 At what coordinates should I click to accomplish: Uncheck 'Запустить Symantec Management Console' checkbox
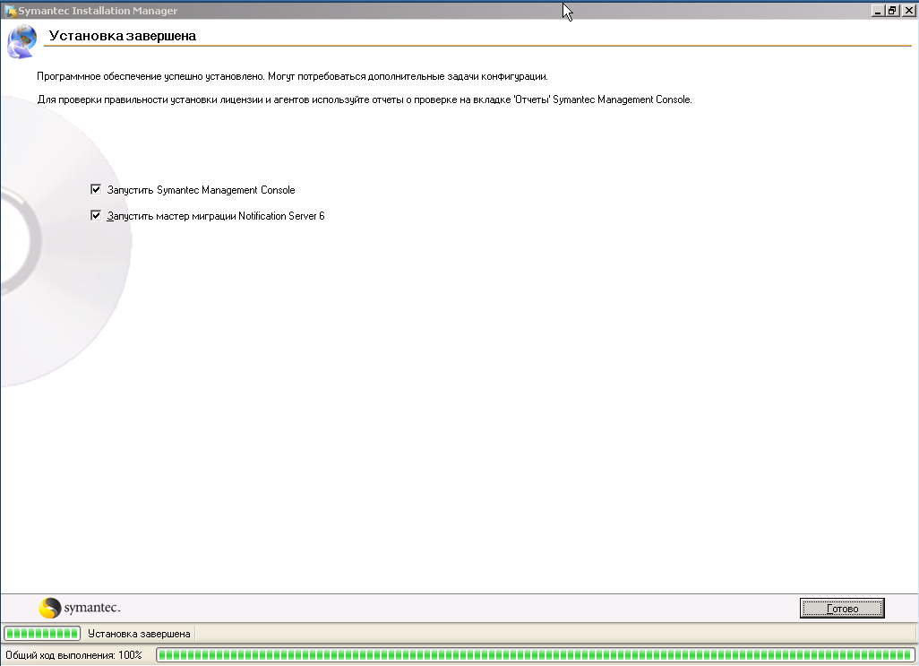point(96,189)
